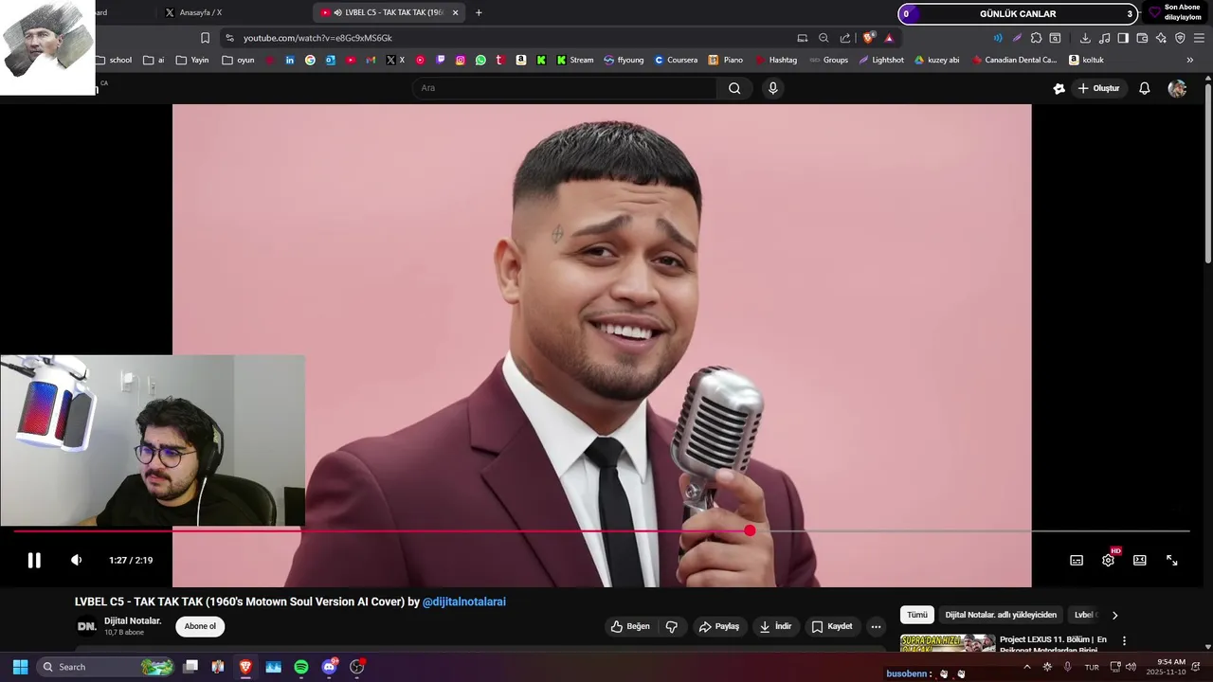Screen dimensions: 1213x682
Task: Open the Stream bookmark
Action: click(574, 60)
